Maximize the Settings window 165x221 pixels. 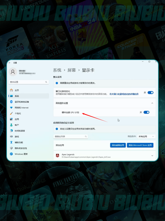(149, 62)
